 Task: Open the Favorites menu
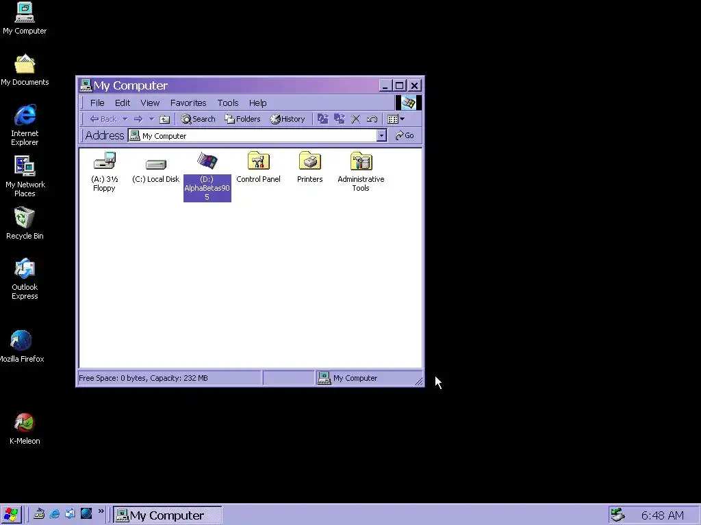tap(188, 103)
